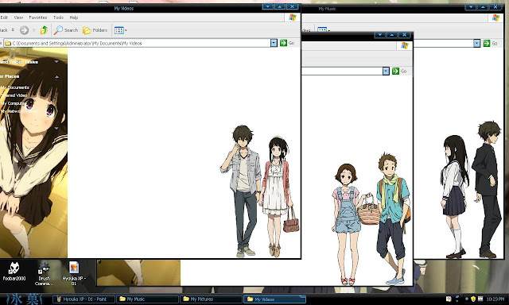Expand File and Folder Tasks section
The height and width of the screenshot is (305, 509).
click(x=56, y=62)
